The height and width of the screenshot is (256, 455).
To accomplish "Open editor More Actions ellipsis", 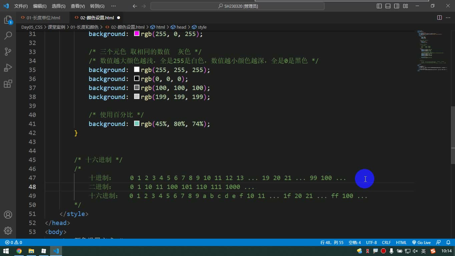I will point(448,18).
